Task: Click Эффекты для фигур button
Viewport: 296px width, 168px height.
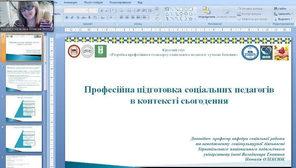Action: (253, 19)
